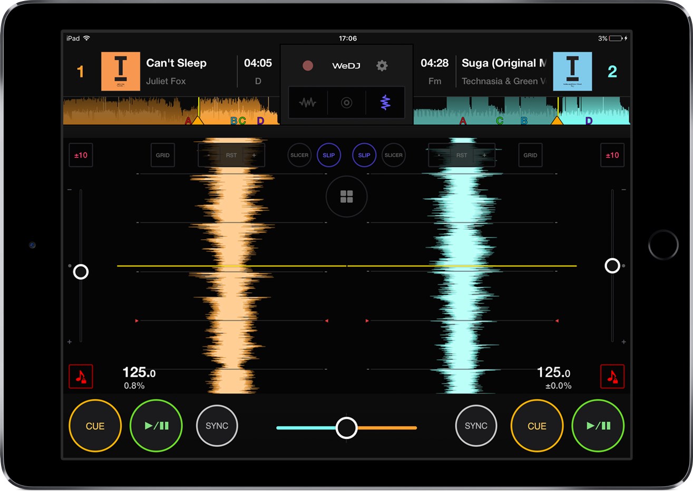This screenshot has height=491, width=693.
Task: Tap the right deck quantize note icon
Action: [x=612, y=376]
